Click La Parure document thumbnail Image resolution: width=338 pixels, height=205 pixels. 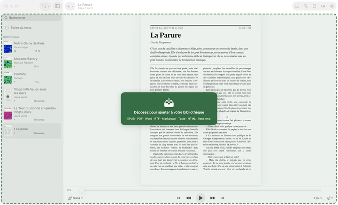tap(8, 131)
